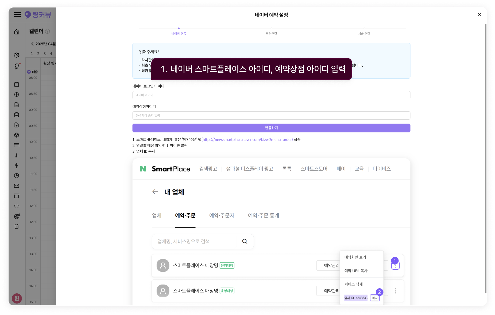
Task: Open the calendar icon in sidebar
Action: [17, 84]
